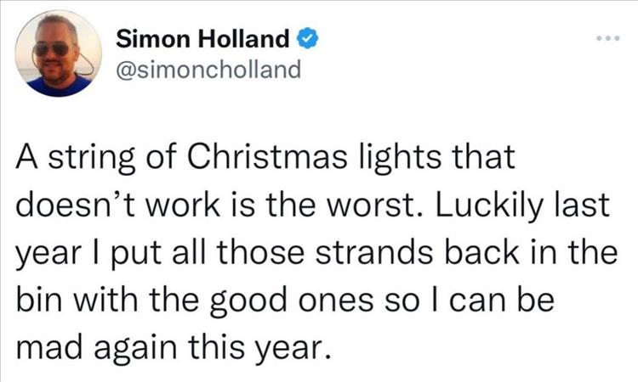Click the Simon Holland display name
Image resolution: width=638 pixels, height=382 pixels.
[x=202, y=39]
